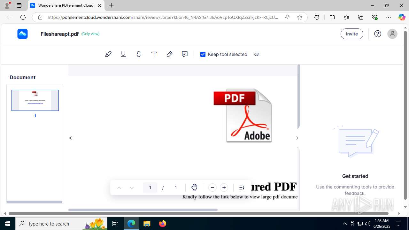Collapse the Document sidebar with left arrow
The height and width of the screenshot is (230, 409).
point(71,138)
